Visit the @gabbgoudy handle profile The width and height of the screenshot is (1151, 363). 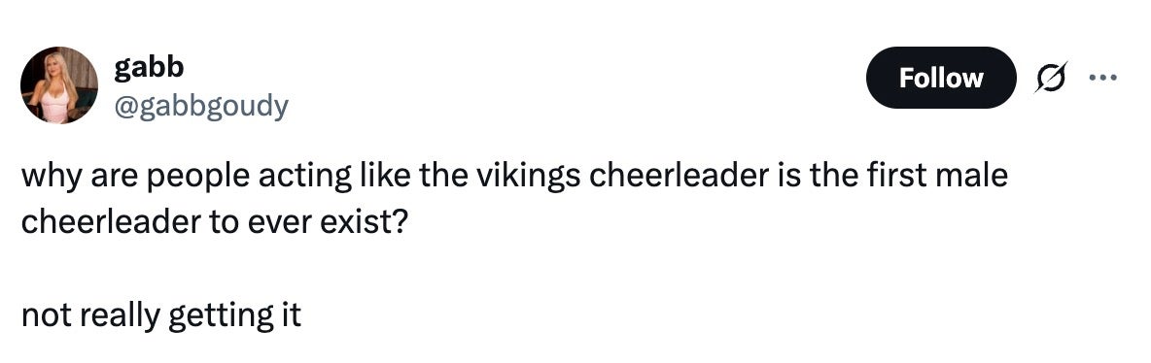click(201, 108)
